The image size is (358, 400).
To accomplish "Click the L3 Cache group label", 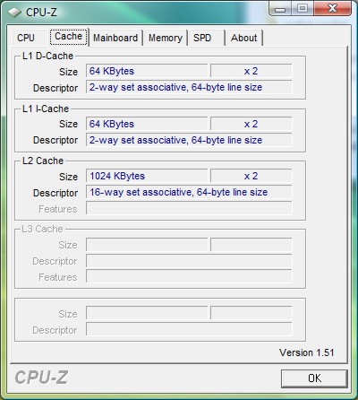I will coord(43,229).
